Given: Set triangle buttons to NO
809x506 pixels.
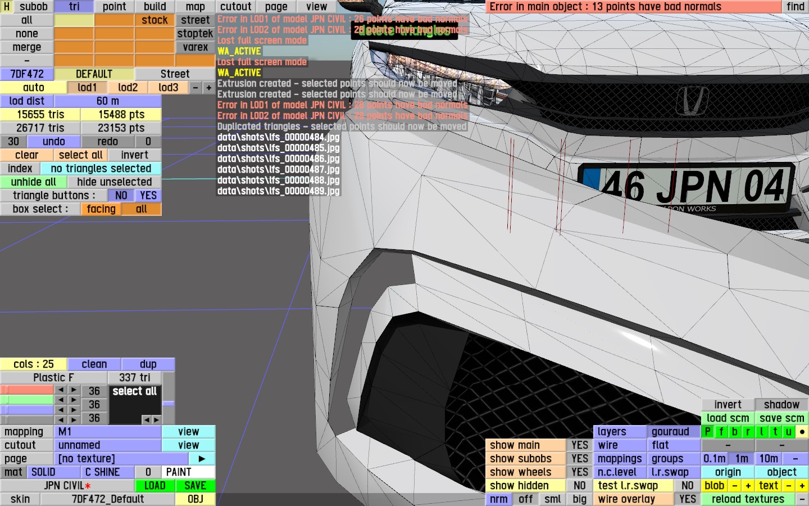Looking at the screenshot, I should (121, 196).
